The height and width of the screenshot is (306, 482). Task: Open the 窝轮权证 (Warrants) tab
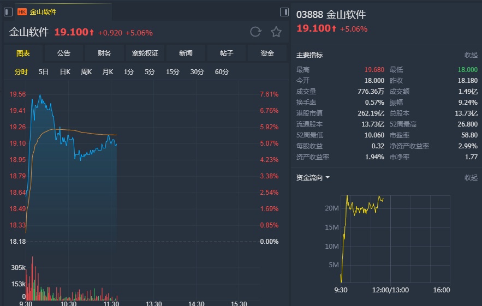point(145,53)
